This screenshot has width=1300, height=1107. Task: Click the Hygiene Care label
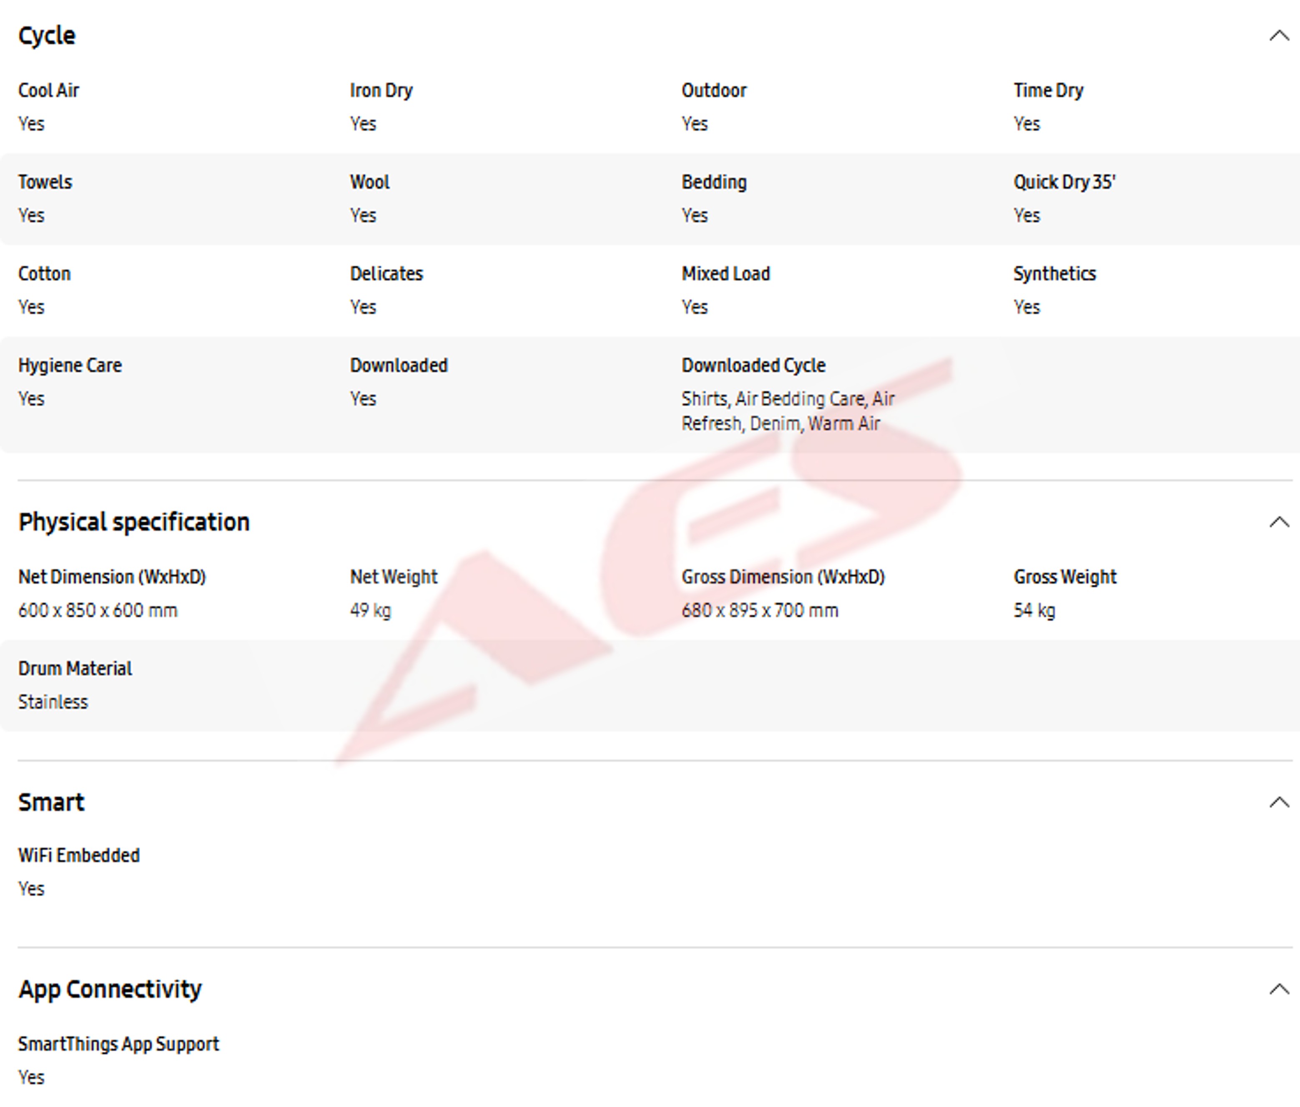tap(70, 365)
